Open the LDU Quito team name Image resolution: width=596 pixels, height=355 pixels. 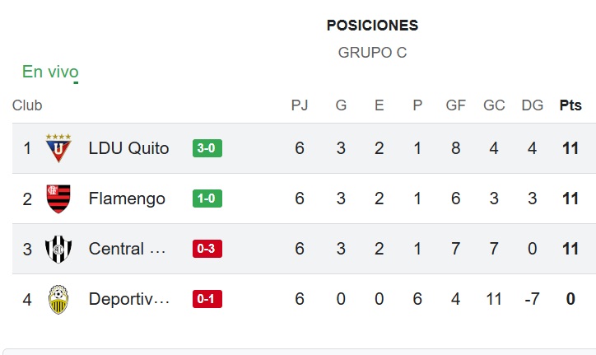point(128,148)
